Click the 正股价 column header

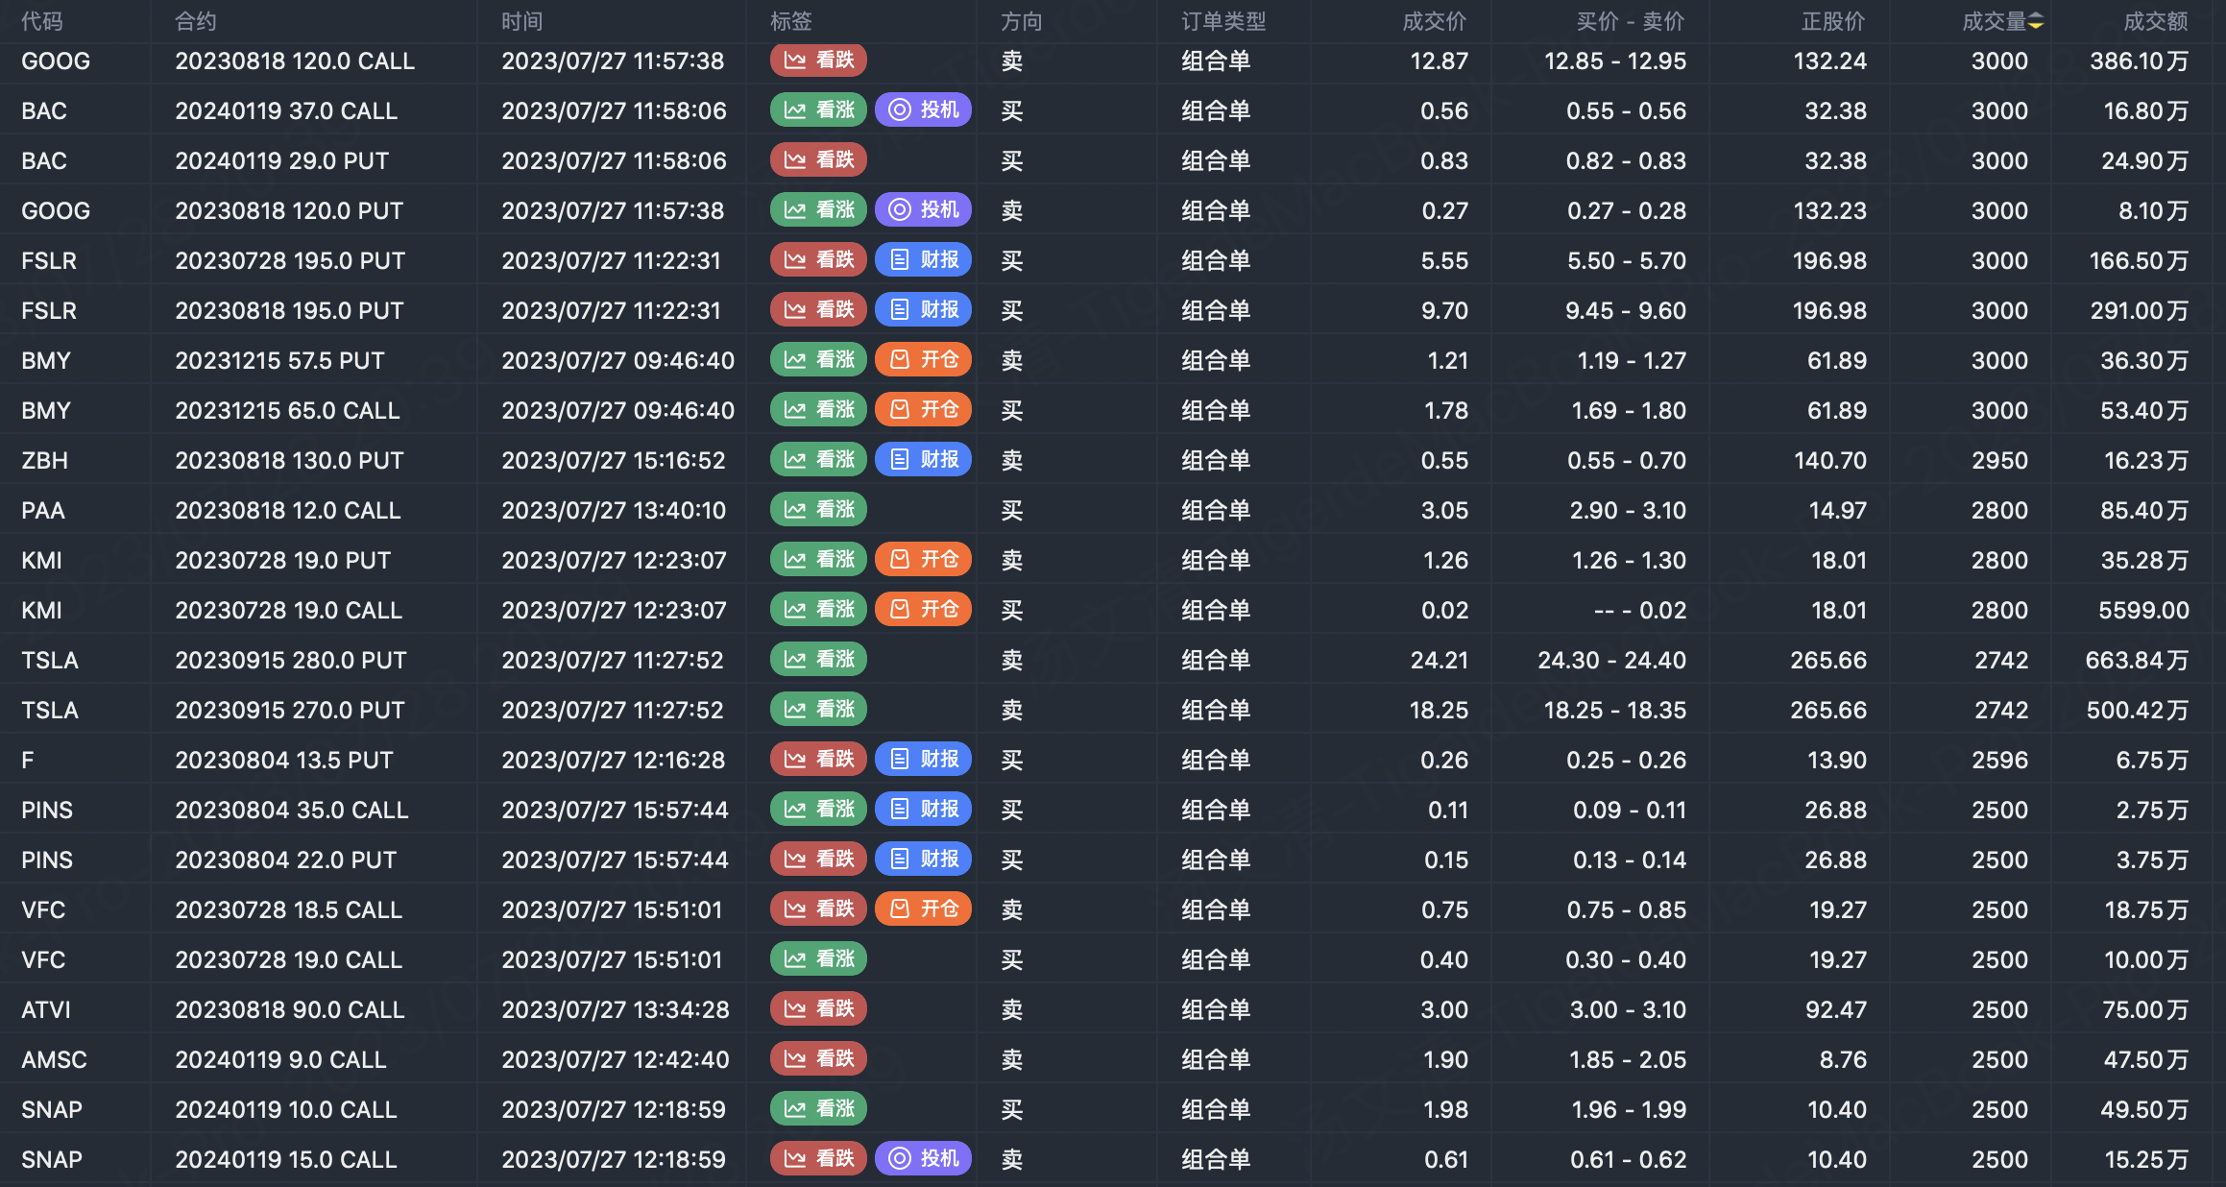click(1833, 21)
